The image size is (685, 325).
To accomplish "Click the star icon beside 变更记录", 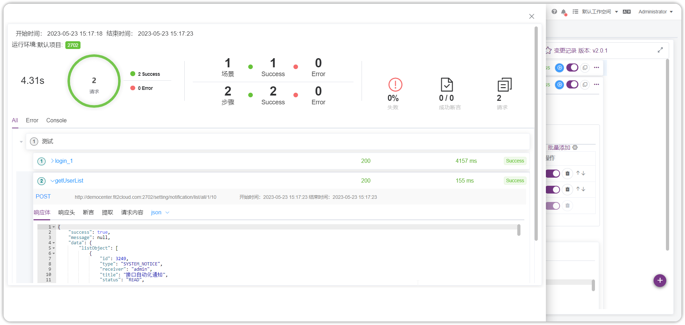I will point(548,50).
